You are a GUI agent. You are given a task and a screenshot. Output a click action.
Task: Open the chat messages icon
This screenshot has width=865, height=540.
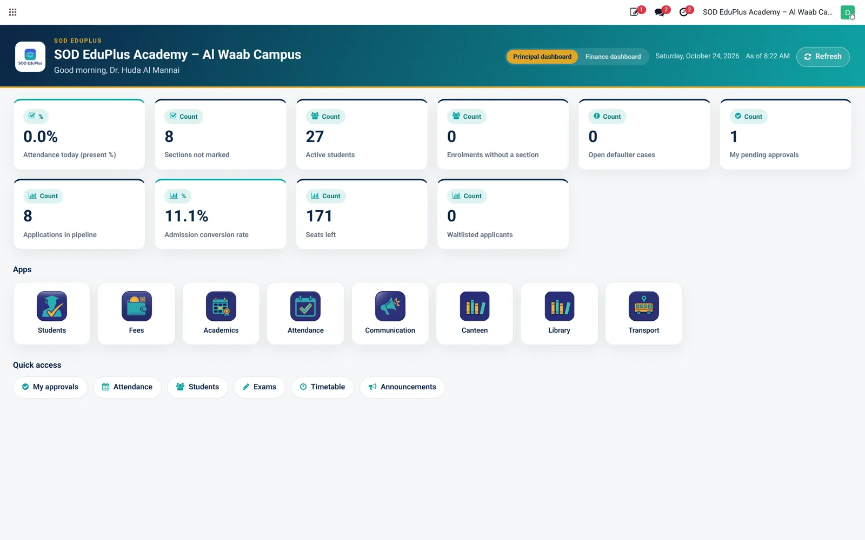[x=660, y=12]
